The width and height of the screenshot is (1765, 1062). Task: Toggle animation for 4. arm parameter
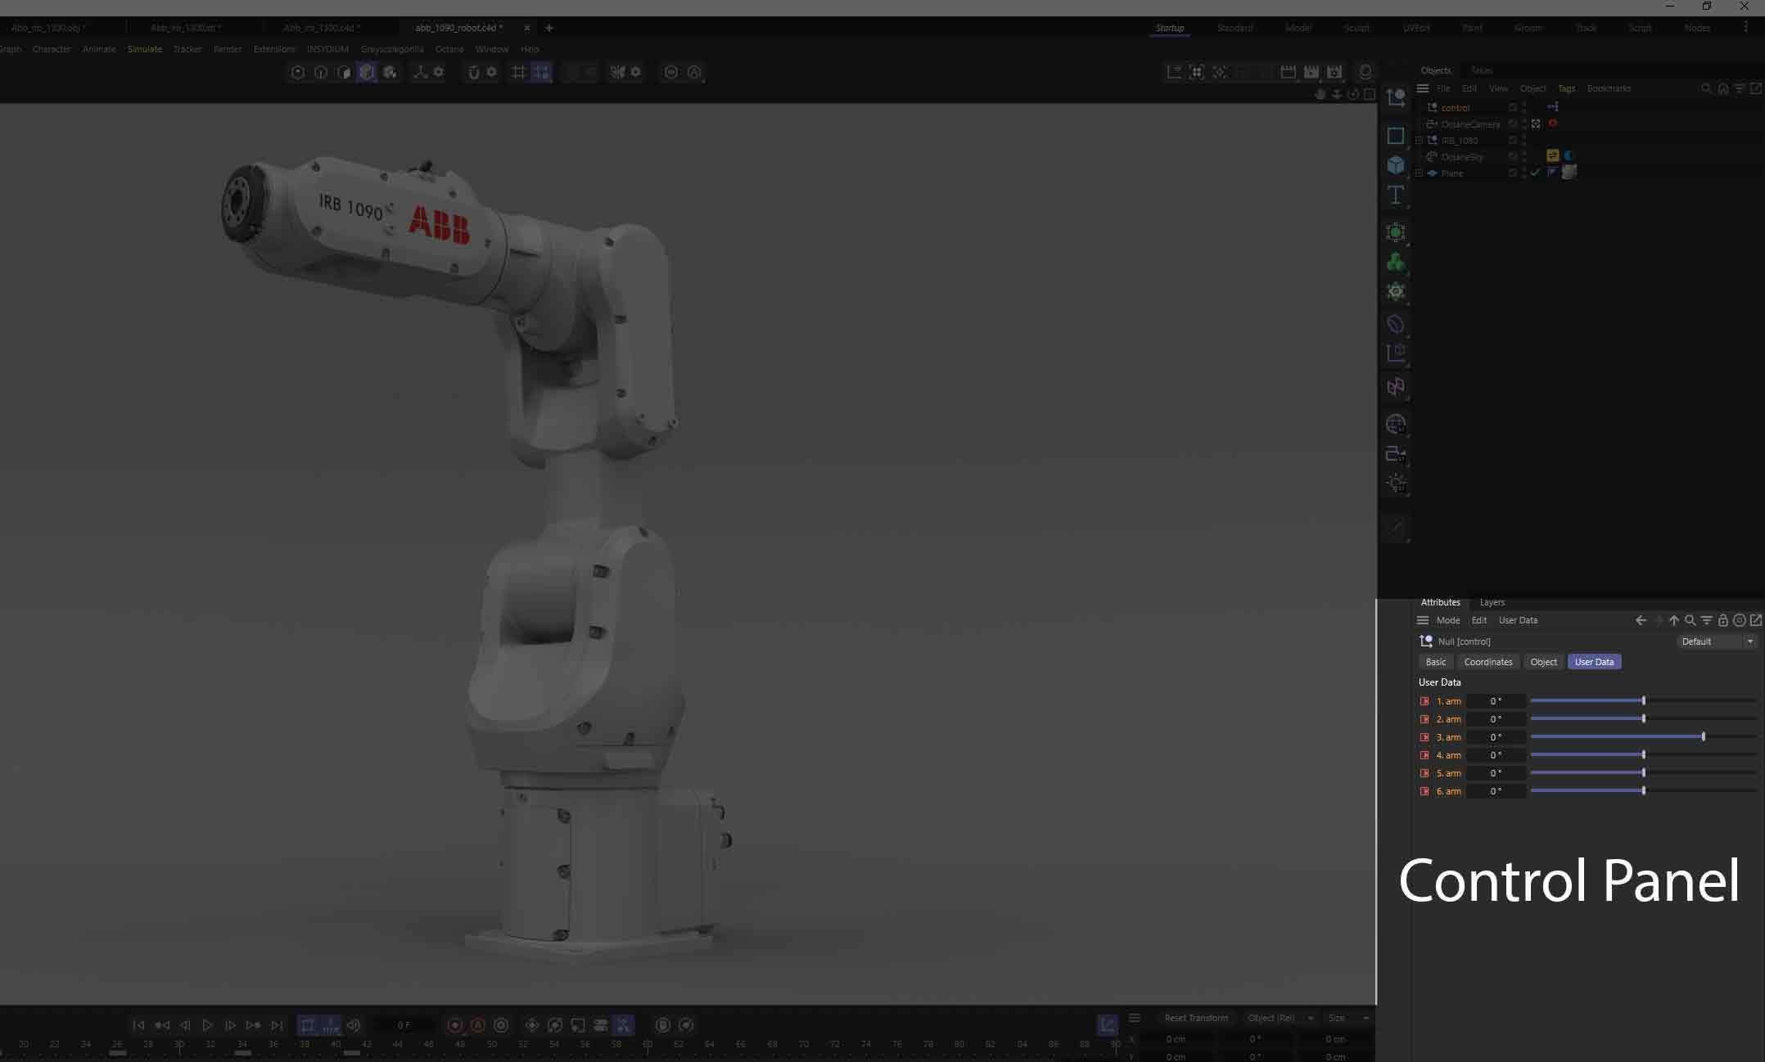1424,755
